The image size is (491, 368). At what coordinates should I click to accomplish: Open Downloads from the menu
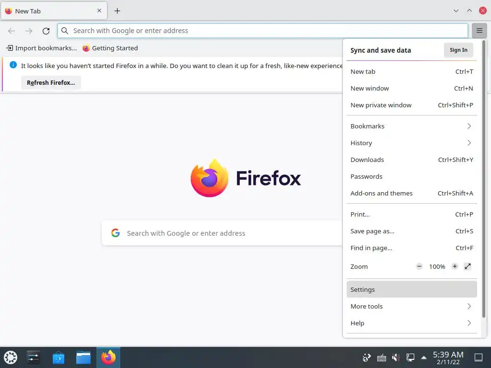click(x=411, y=160)
